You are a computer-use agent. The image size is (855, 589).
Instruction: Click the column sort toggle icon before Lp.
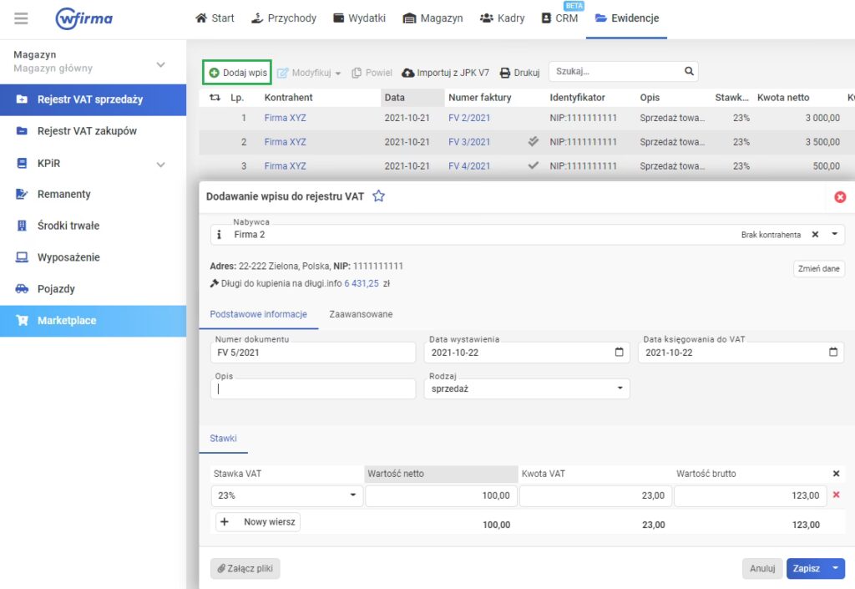(x=215, y=98)
